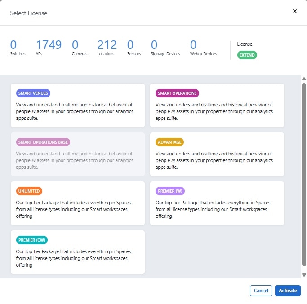Pick the Smart Operations Base license
This screenshot has width=307, height=304.
click(x=78, y=154)
